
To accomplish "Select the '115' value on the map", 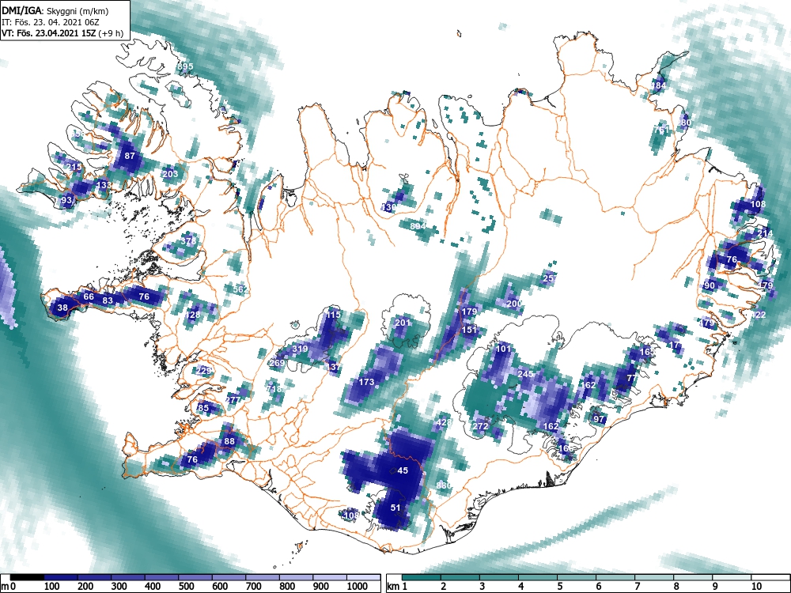I will [x=334, y=315].
